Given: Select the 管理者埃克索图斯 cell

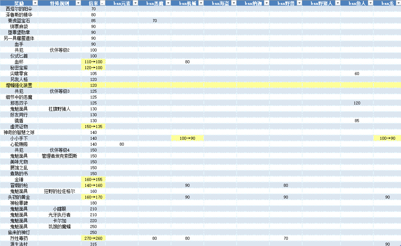Looking at the screenshot, I should click(60, 156).
